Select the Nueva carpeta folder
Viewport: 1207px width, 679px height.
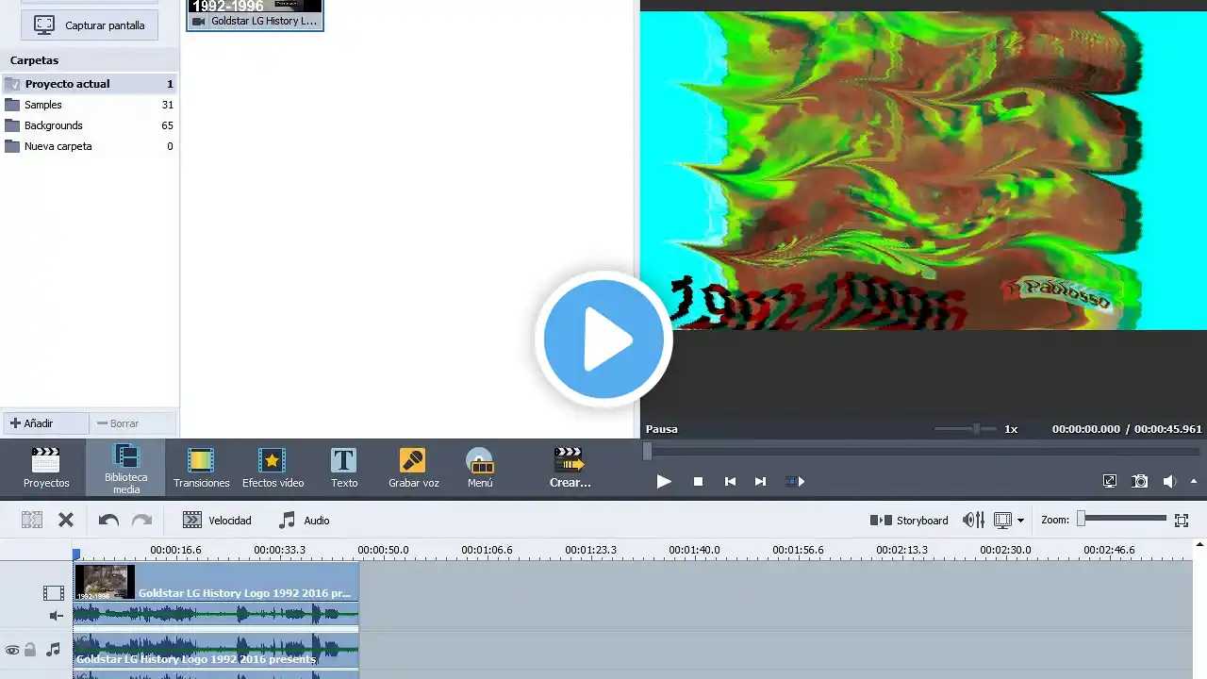click(90, 146)
